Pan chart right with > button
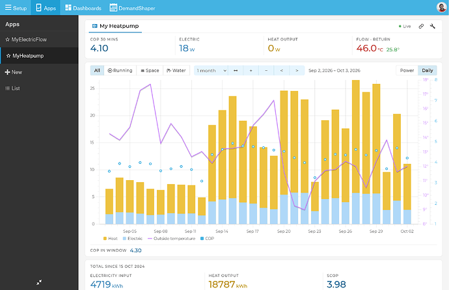The height and width of the screenshot is (290, 449). (297, 70)
